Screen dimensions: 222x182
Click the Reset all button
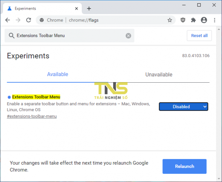[199, 35]
